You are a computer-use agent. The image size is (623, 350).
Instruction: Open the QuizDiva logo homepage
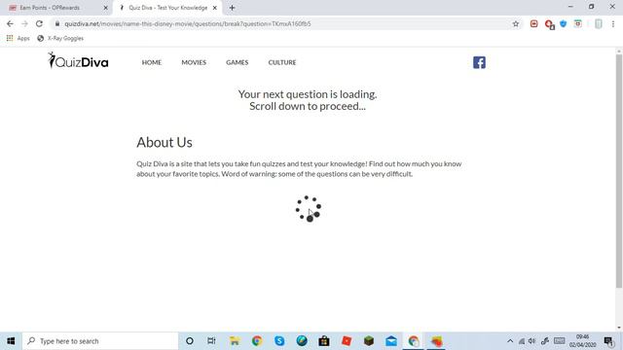pos(78,60)
